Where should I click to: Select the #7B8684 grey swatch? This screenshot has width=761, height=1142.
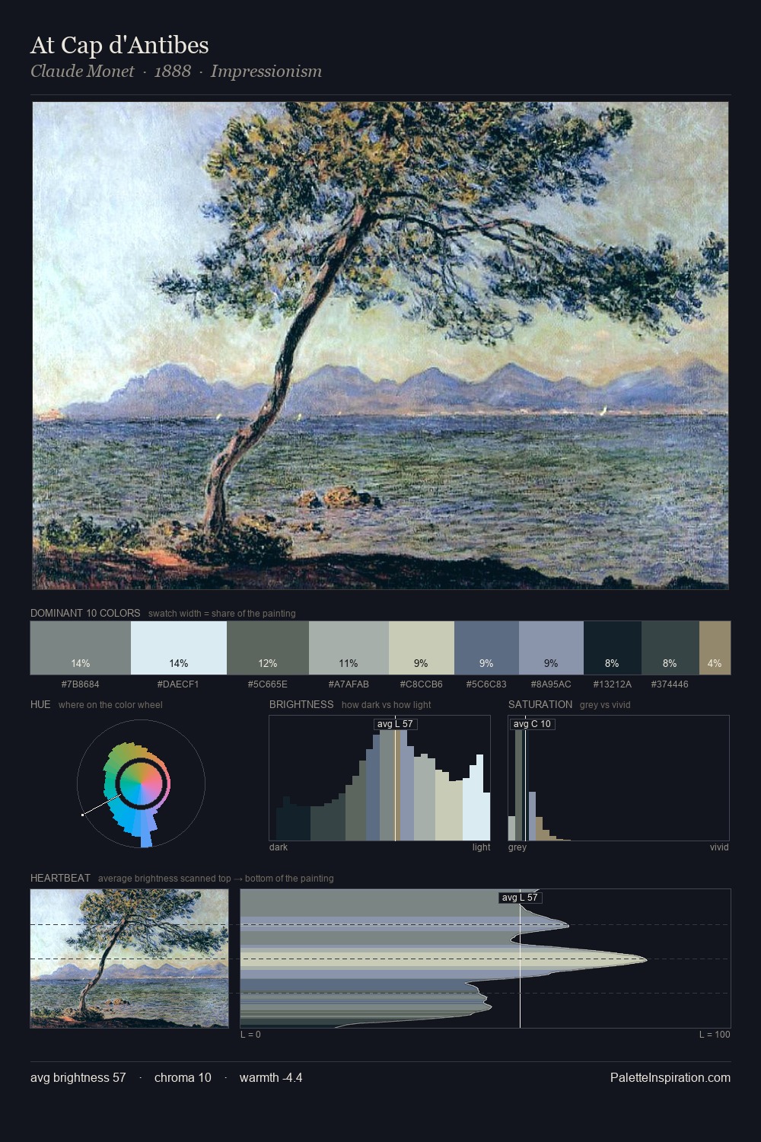pos(81,648)
